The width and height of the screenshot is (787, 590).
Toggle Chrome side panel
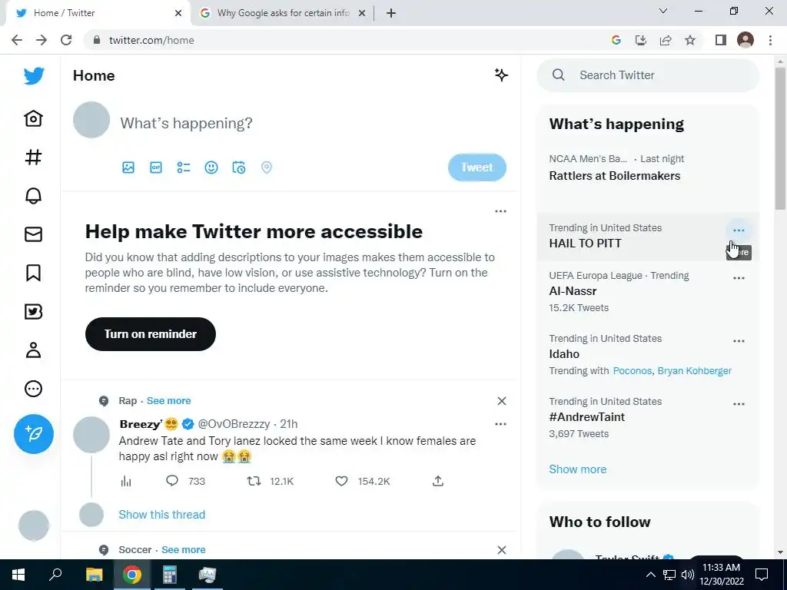tap(721, 40)
